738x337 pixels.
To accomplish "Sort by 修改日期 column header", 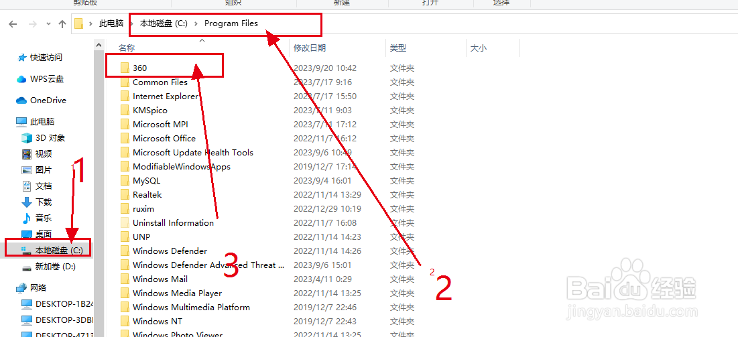I will [x=310, y=48].
